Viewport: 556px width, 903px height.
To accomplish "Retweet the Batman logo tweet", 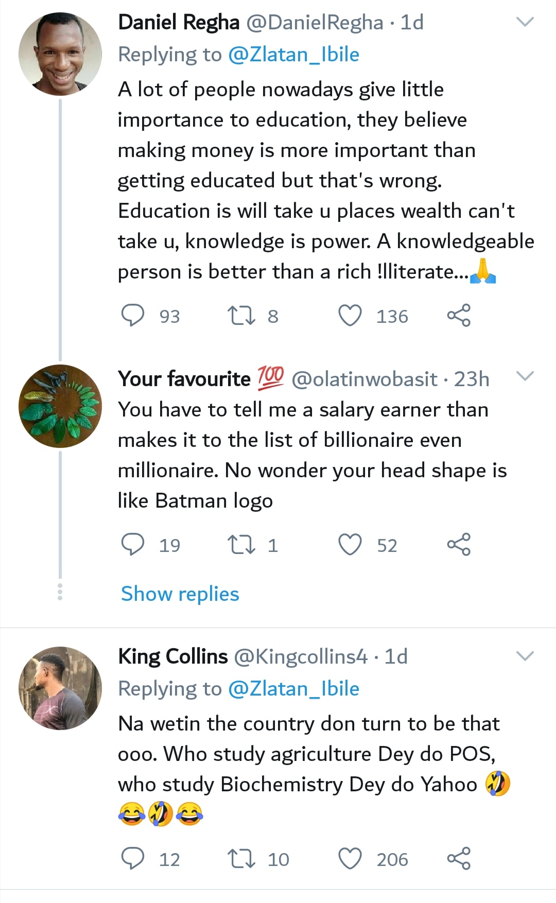I will coord(241,544).
